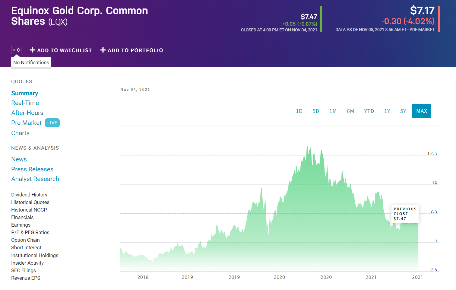The width and height of the screenshot is (456, 290).
Task: Open the Earnings link
Action: click(21, 225)
